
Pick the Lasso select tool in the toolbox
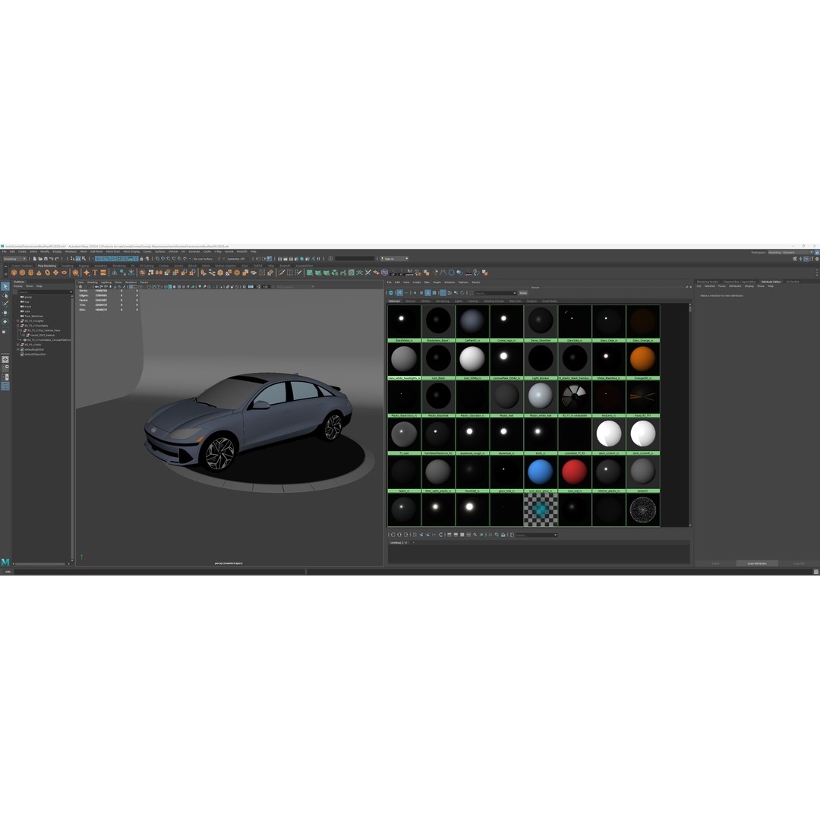coord(5,295)
